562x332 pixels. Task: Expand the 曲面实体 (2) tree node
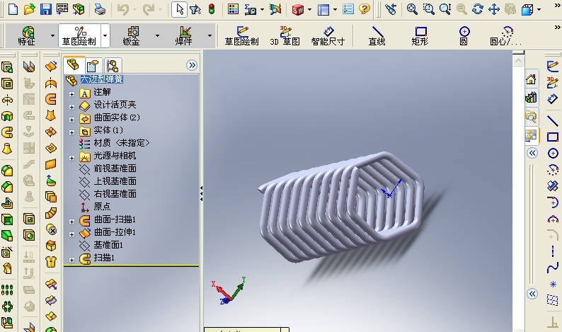pyautogui.click(x=71, y=120)
